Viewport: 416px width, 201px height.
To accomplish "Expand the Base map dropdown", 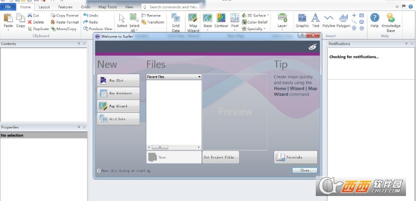I will tap(207, 30).
